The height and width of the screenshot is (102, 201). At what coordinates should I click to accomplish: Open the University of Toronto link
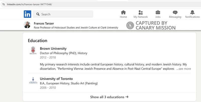click(x=56, y=79)
